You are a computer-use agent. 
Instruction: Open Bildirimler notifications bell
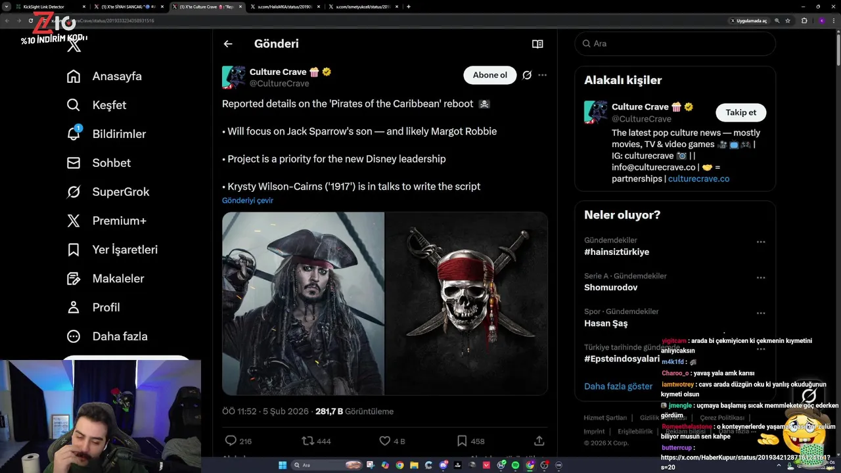click(x=106, y=134)
